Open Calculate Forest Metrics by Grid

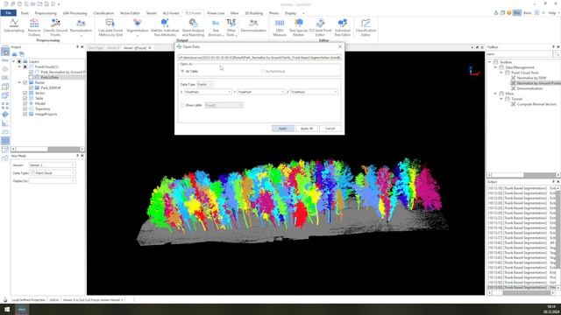pyautogui.click(x=110, y=27)
